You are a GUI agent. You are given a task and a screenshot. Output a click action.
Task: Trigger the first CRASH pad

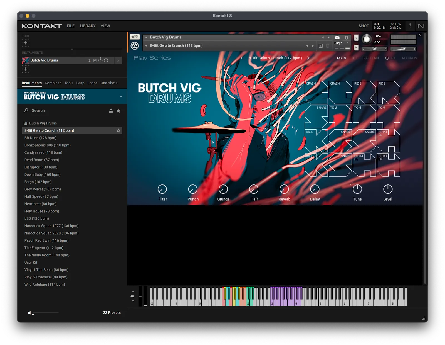316,93
